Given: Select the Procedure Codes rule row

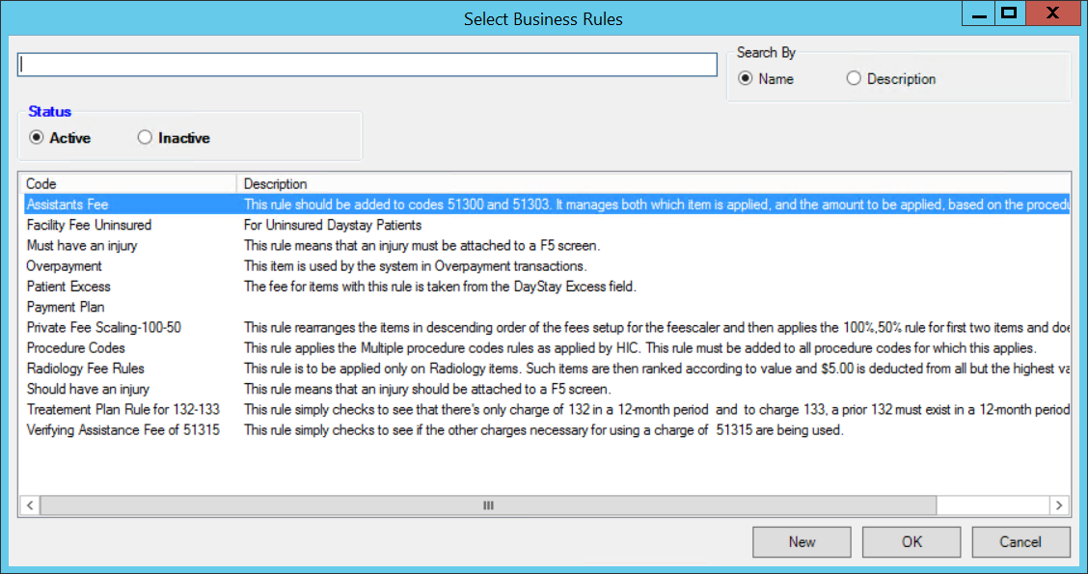Looking at the screenshot, I should tap(547, 347).
